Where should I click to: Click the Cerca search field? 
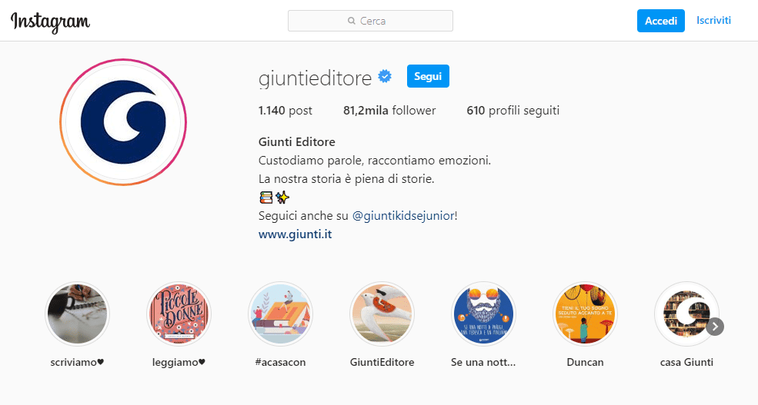(370, 21)
